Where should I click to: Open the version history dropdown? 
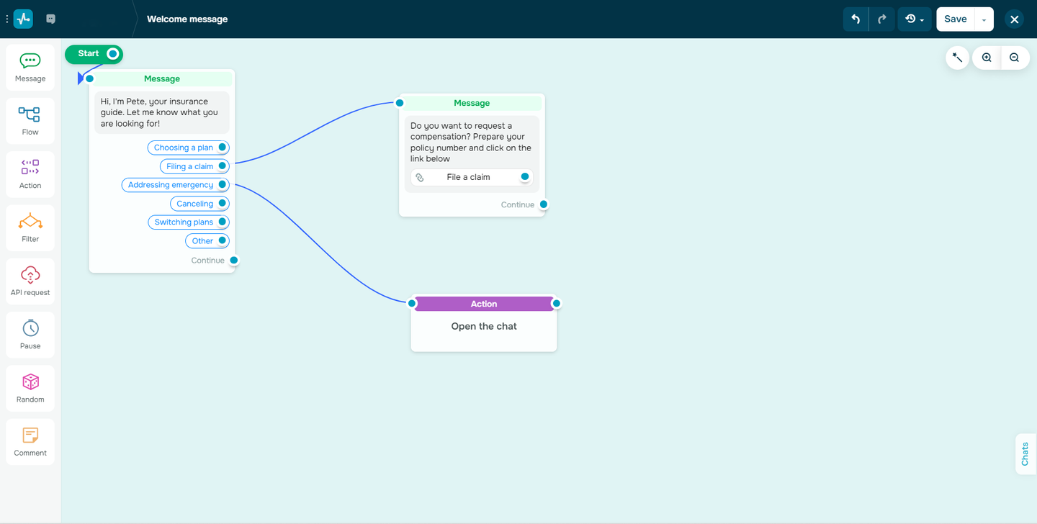pos(915,19)
